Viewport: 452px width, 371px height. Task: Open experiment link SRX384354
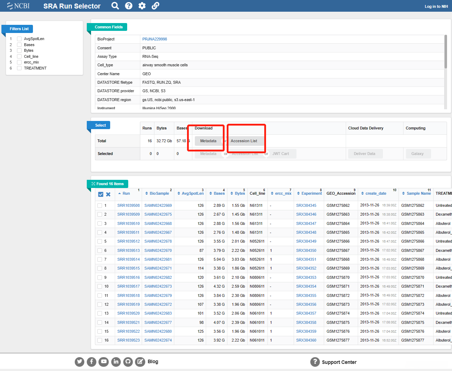click(306, 286)
